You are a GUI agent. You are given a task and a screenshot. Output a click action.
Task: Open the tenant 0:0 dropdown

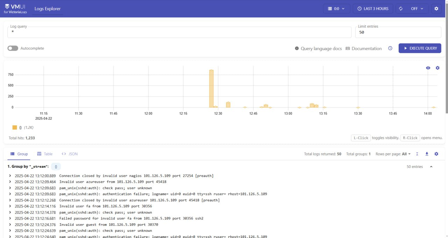[336, 9]
